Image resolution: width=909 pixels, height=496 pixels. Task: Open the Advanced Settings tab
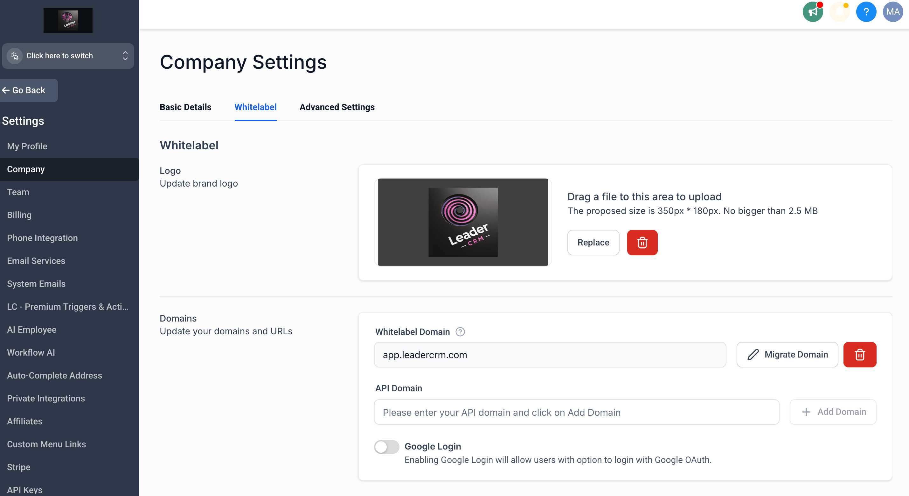click(x=337, y=107)
